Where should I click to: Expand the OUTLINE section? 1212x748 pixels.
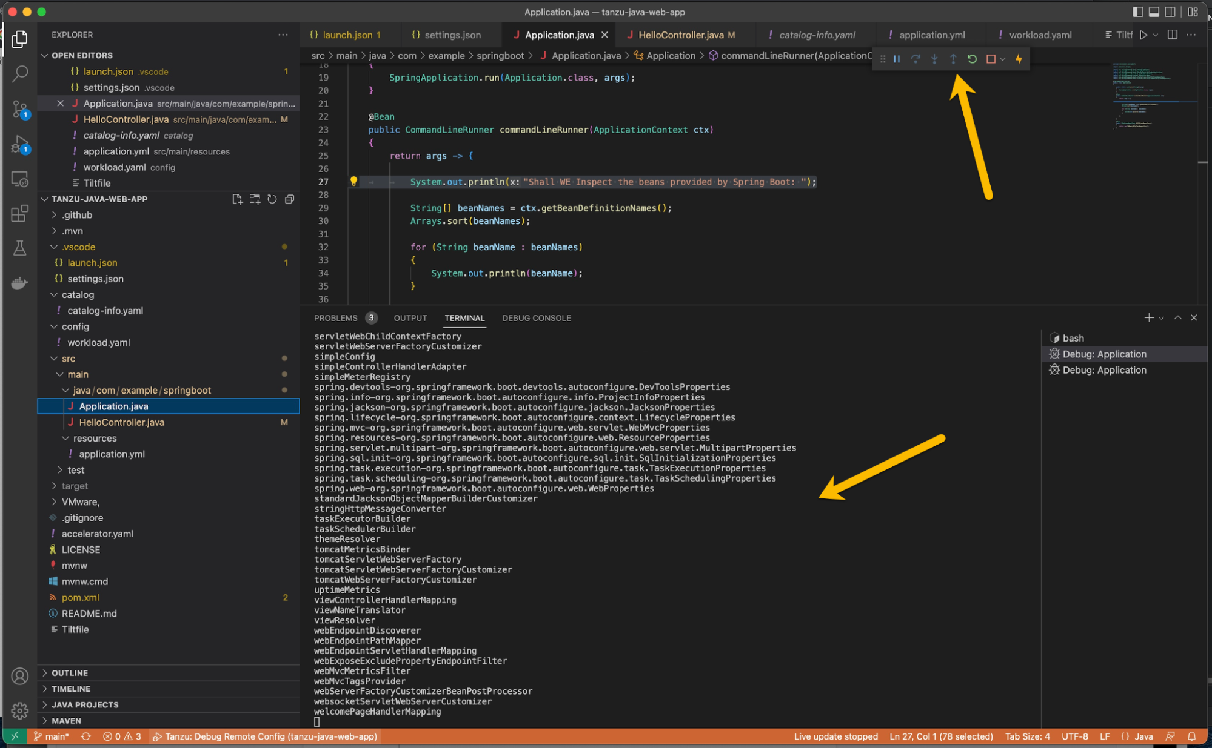(x=69, y=672)
